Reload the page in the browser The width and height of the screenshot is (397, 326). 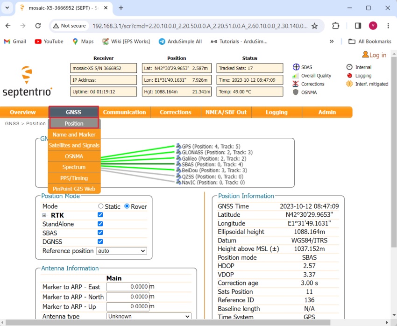(38, 26)
